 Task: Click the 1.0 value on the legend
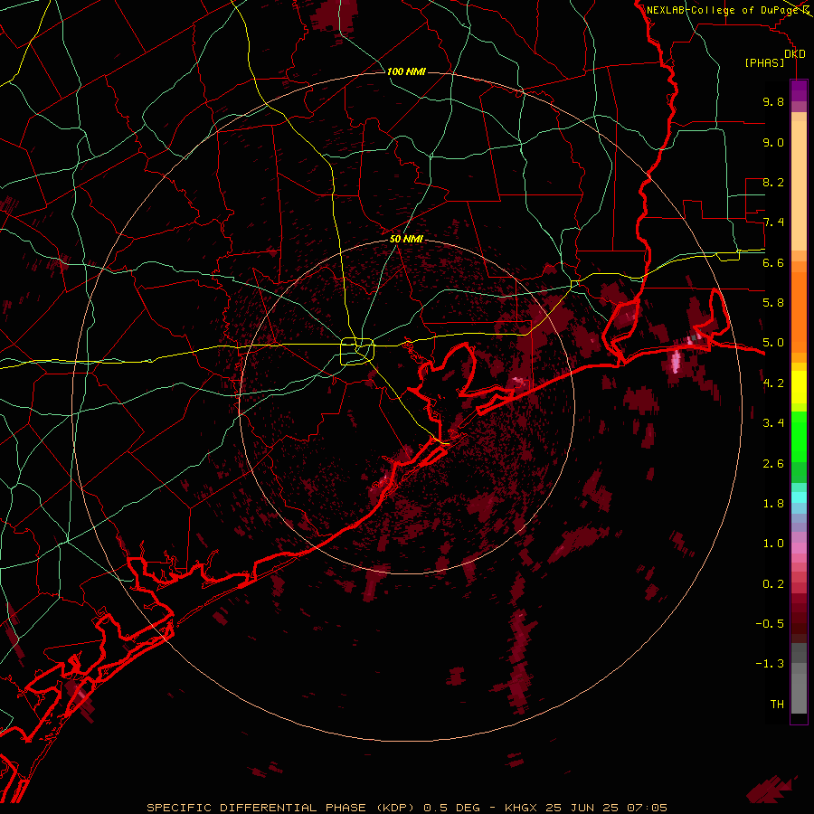pos(773,544)
